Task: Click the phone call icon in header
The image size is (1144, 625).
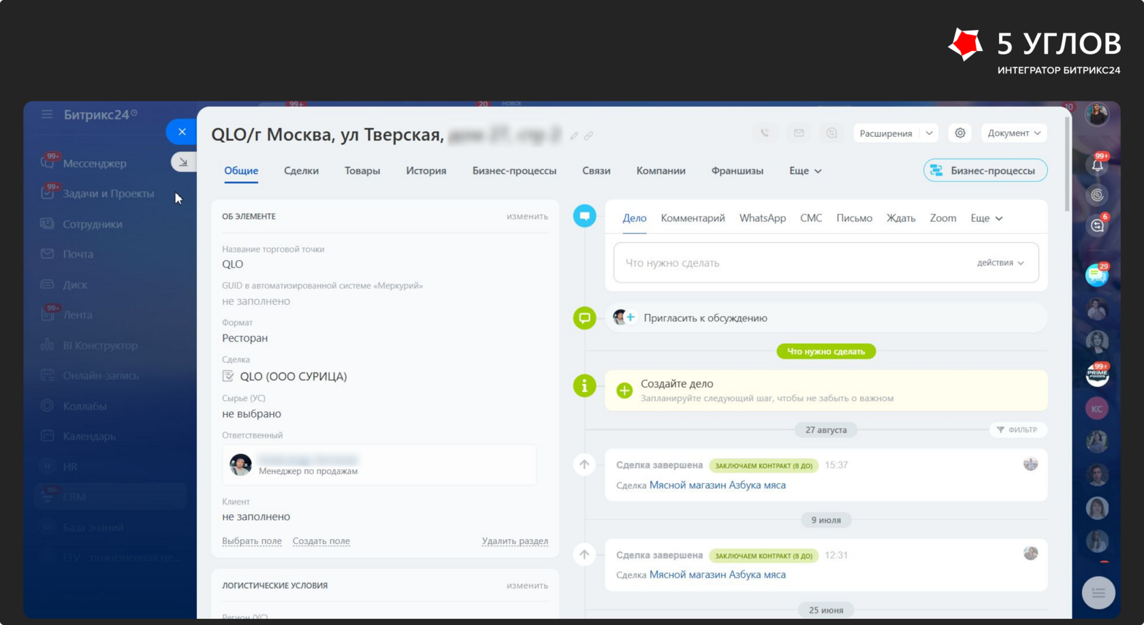Action: 765,133
